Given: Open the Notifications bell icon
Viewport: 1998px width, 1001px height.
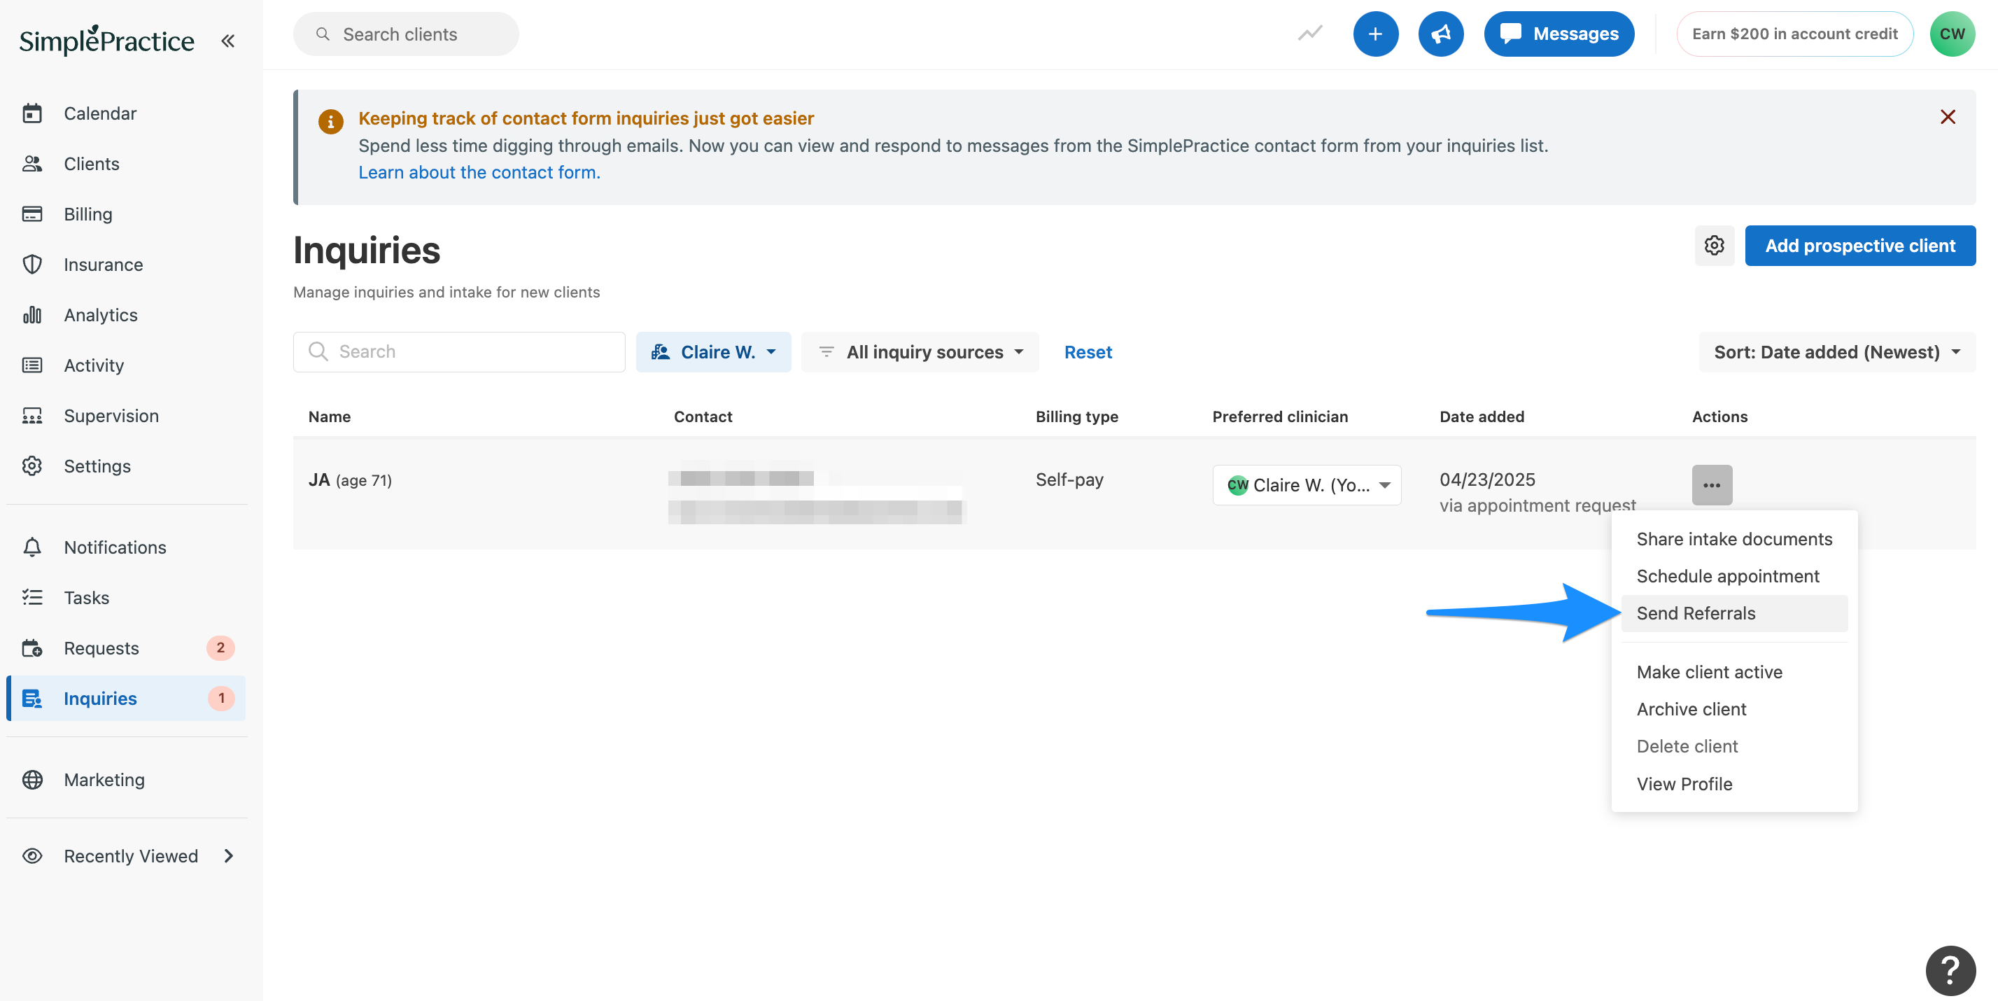Looking at the screenshot, I should [31, 547].
